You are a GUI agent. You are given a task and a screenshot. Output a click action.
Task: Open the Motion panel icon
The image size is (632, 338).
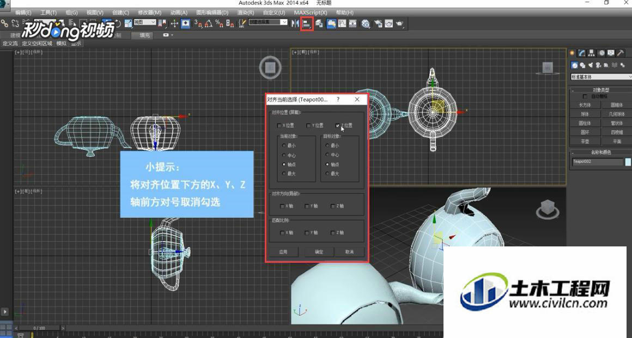pos(601,53)
